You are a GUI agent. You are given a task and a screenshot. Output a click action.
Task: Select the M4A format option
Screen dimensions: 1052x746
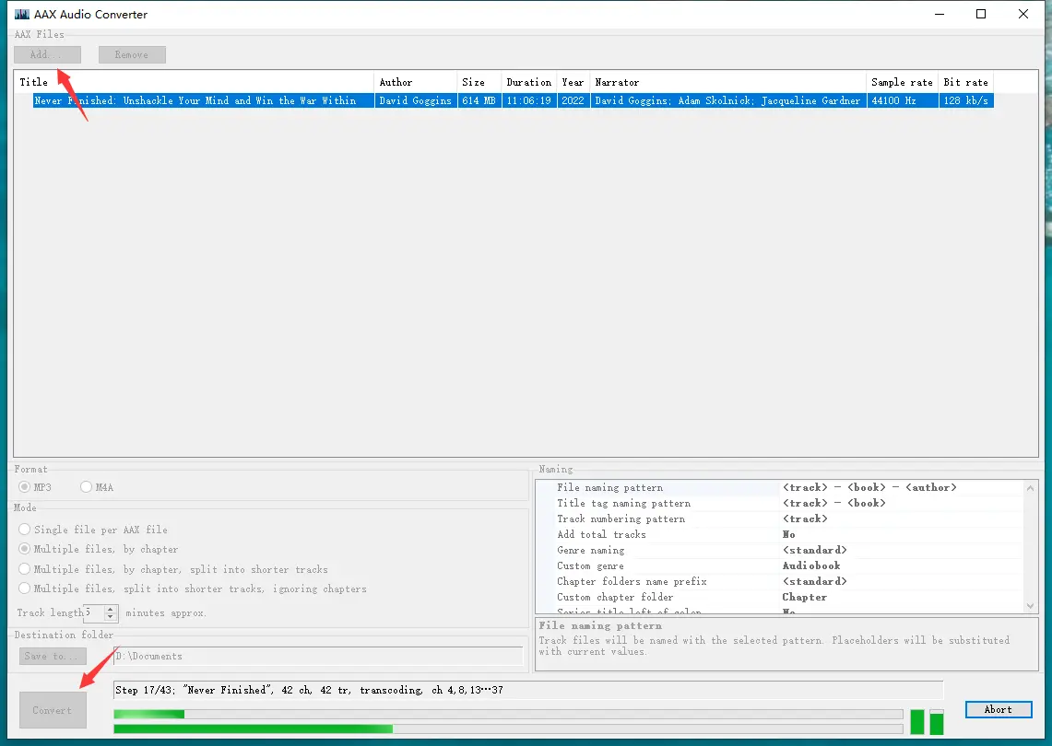[84, 486]
